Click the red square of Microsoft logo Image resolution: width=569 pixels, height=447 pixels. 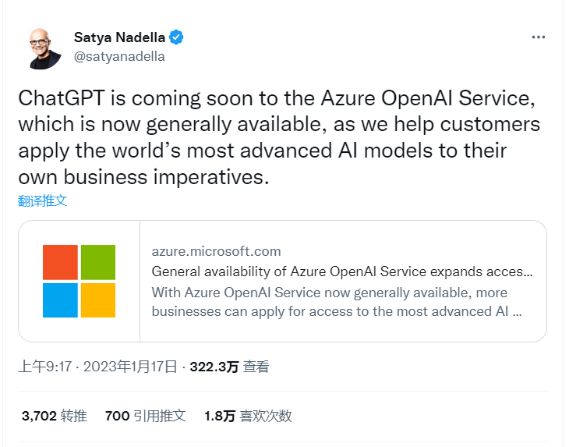coord(60,262)
